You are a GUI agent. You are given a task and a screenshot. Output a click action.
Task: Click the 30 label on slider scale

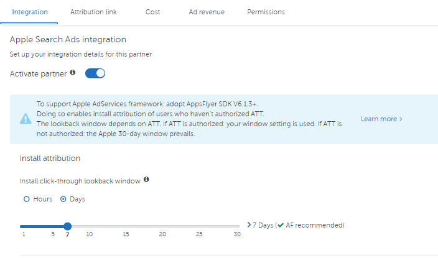click(x=237, y=234)
